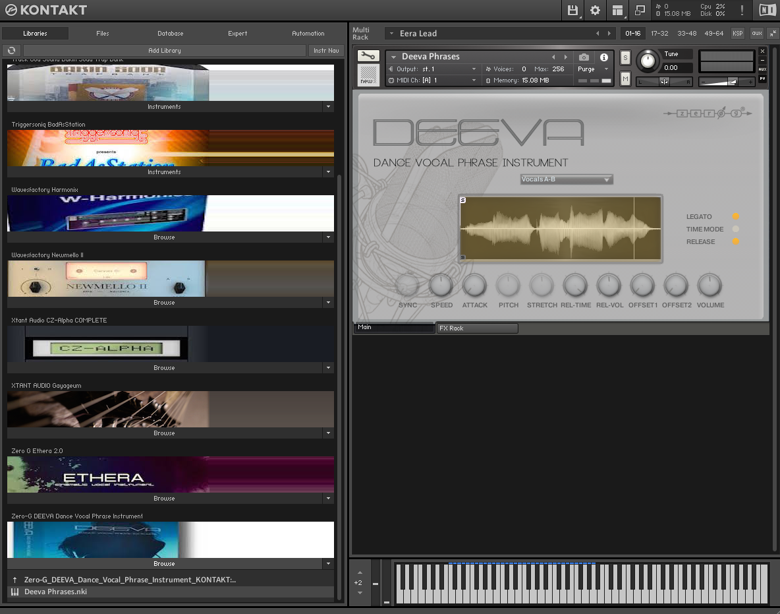Close the Deeva Phrases instrument
Image resolution: width=780 pixels, height=614 pixels.
tap(763, 51)
